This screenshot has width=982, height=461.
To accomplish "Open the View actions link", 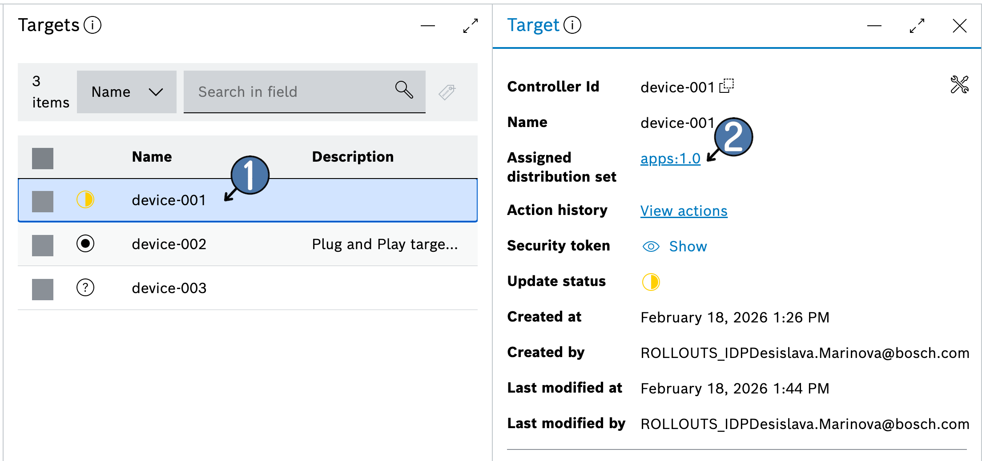I will [x=684, y=211].
